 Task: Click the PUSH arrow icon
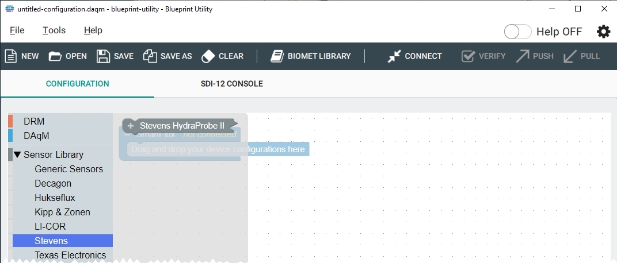(x=523, y=56)
